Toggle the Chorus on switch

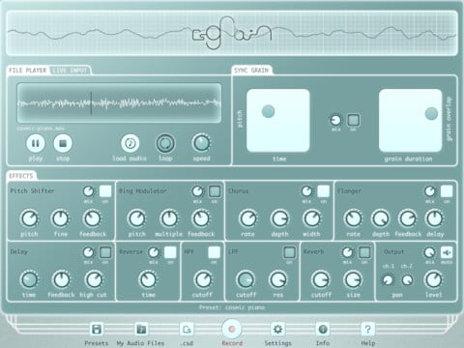click(324, 191)
